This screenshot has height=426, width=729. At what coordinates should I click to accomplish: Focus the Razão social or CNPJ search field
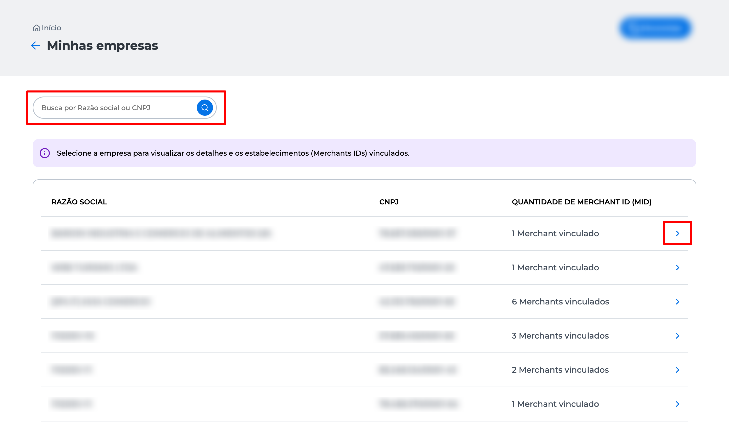[116, 108]
